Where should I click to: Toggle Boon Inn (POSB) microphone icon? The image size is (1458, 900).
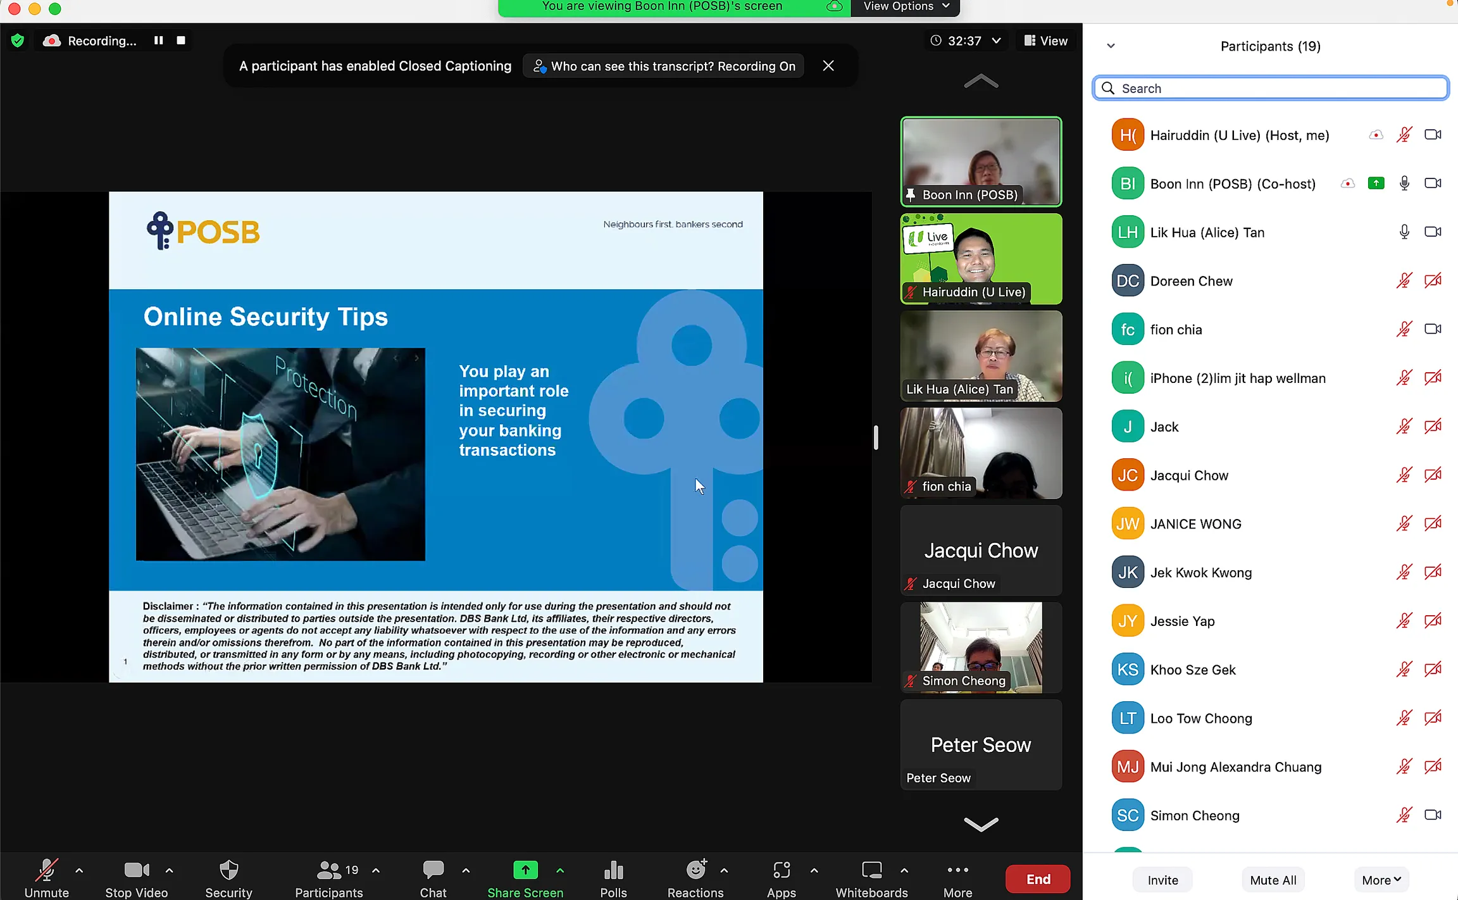coord(1404,184)
